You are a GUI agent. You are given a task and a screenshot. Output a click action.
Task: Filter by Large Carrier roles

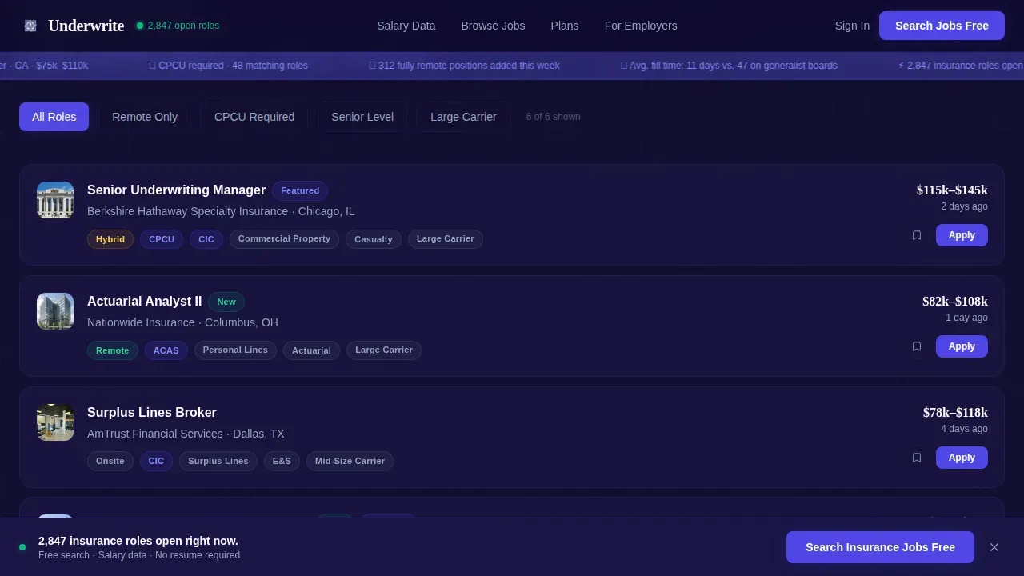coord(463,117)
